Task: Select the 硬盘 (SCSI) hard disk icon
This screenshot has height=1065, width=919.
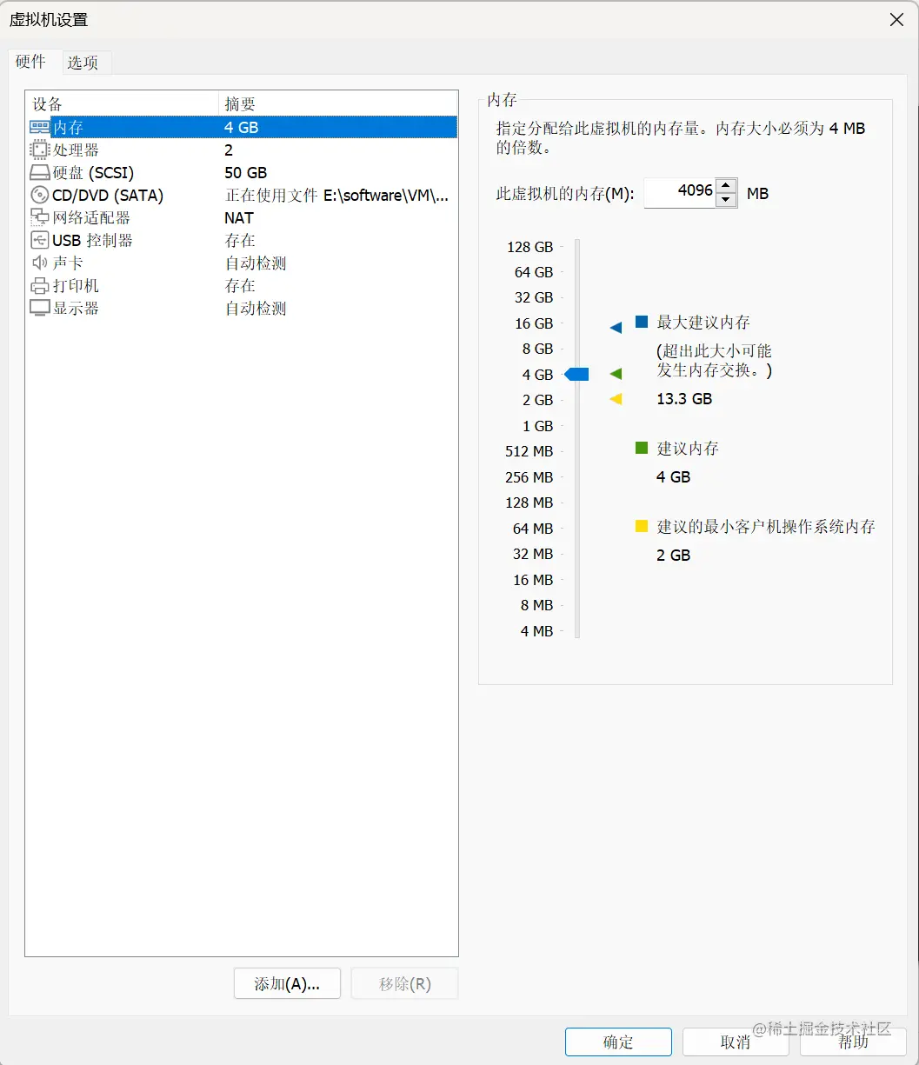Action: (40, 172)
